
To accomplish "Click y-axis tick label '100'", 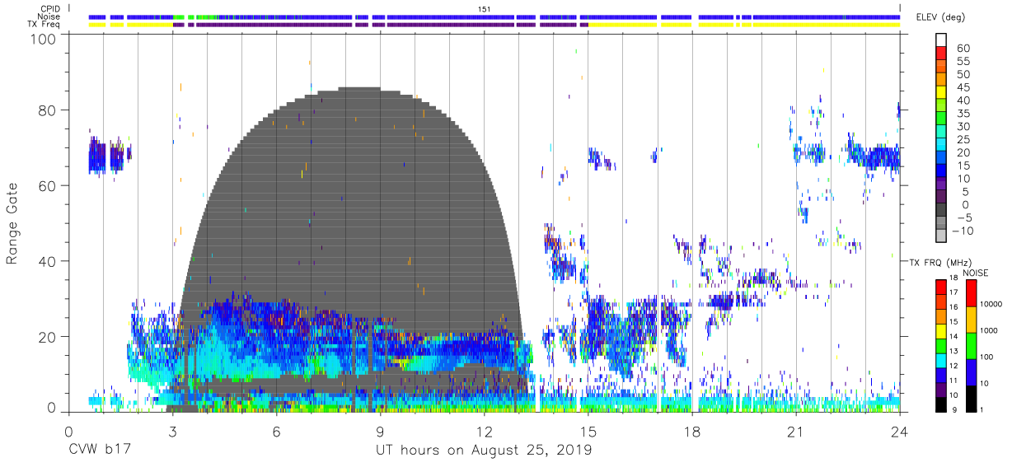I will (45, 39).
